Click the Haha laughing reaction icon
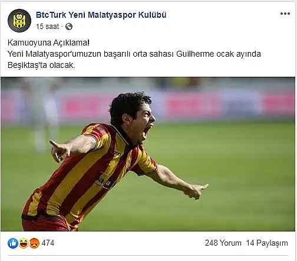 (x=24, y=243)
